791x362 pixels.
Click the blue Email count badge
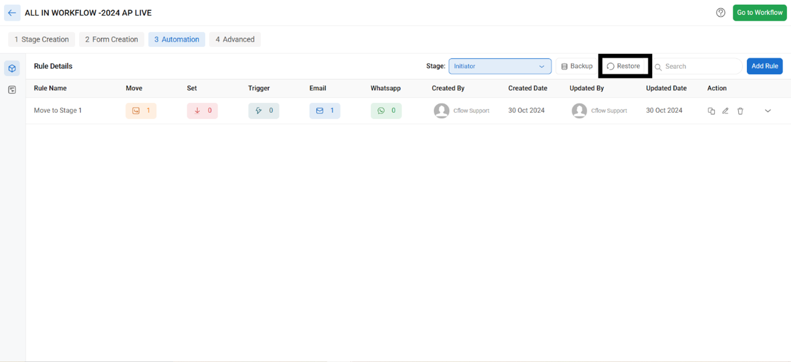pos(325,111)
